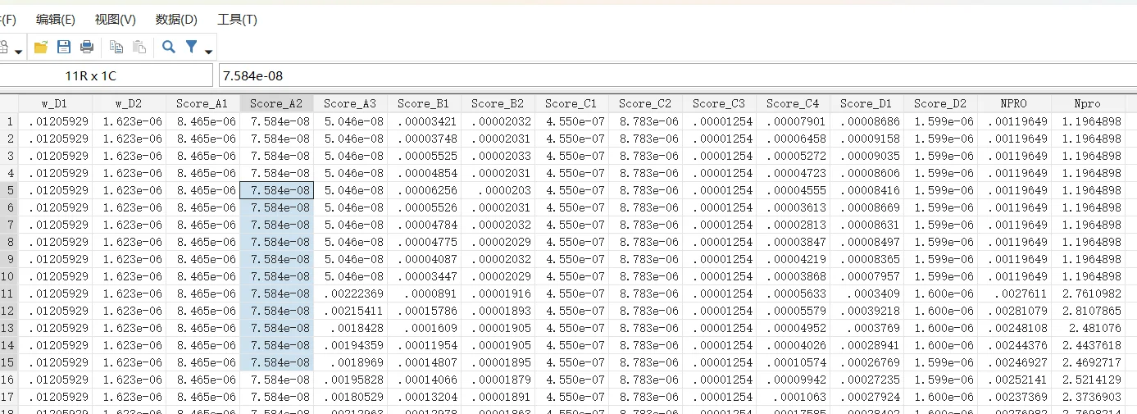Screen dimensions: 1137x414
Task: Click Score_B1 value .00003421
Action: pos(424,121)
